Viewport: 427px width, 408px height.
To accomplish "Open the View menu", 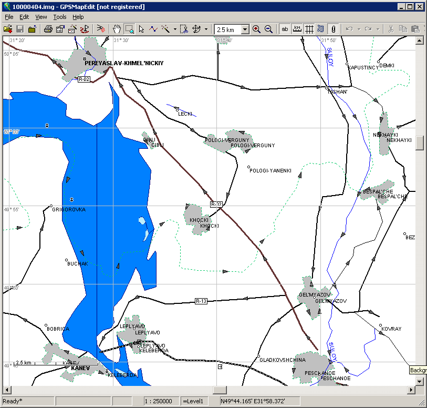I will click(x=41, y=17).
